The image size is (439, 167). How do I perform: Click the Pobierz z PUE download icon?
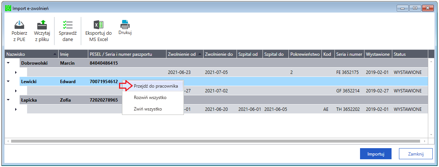click(19, 24)
